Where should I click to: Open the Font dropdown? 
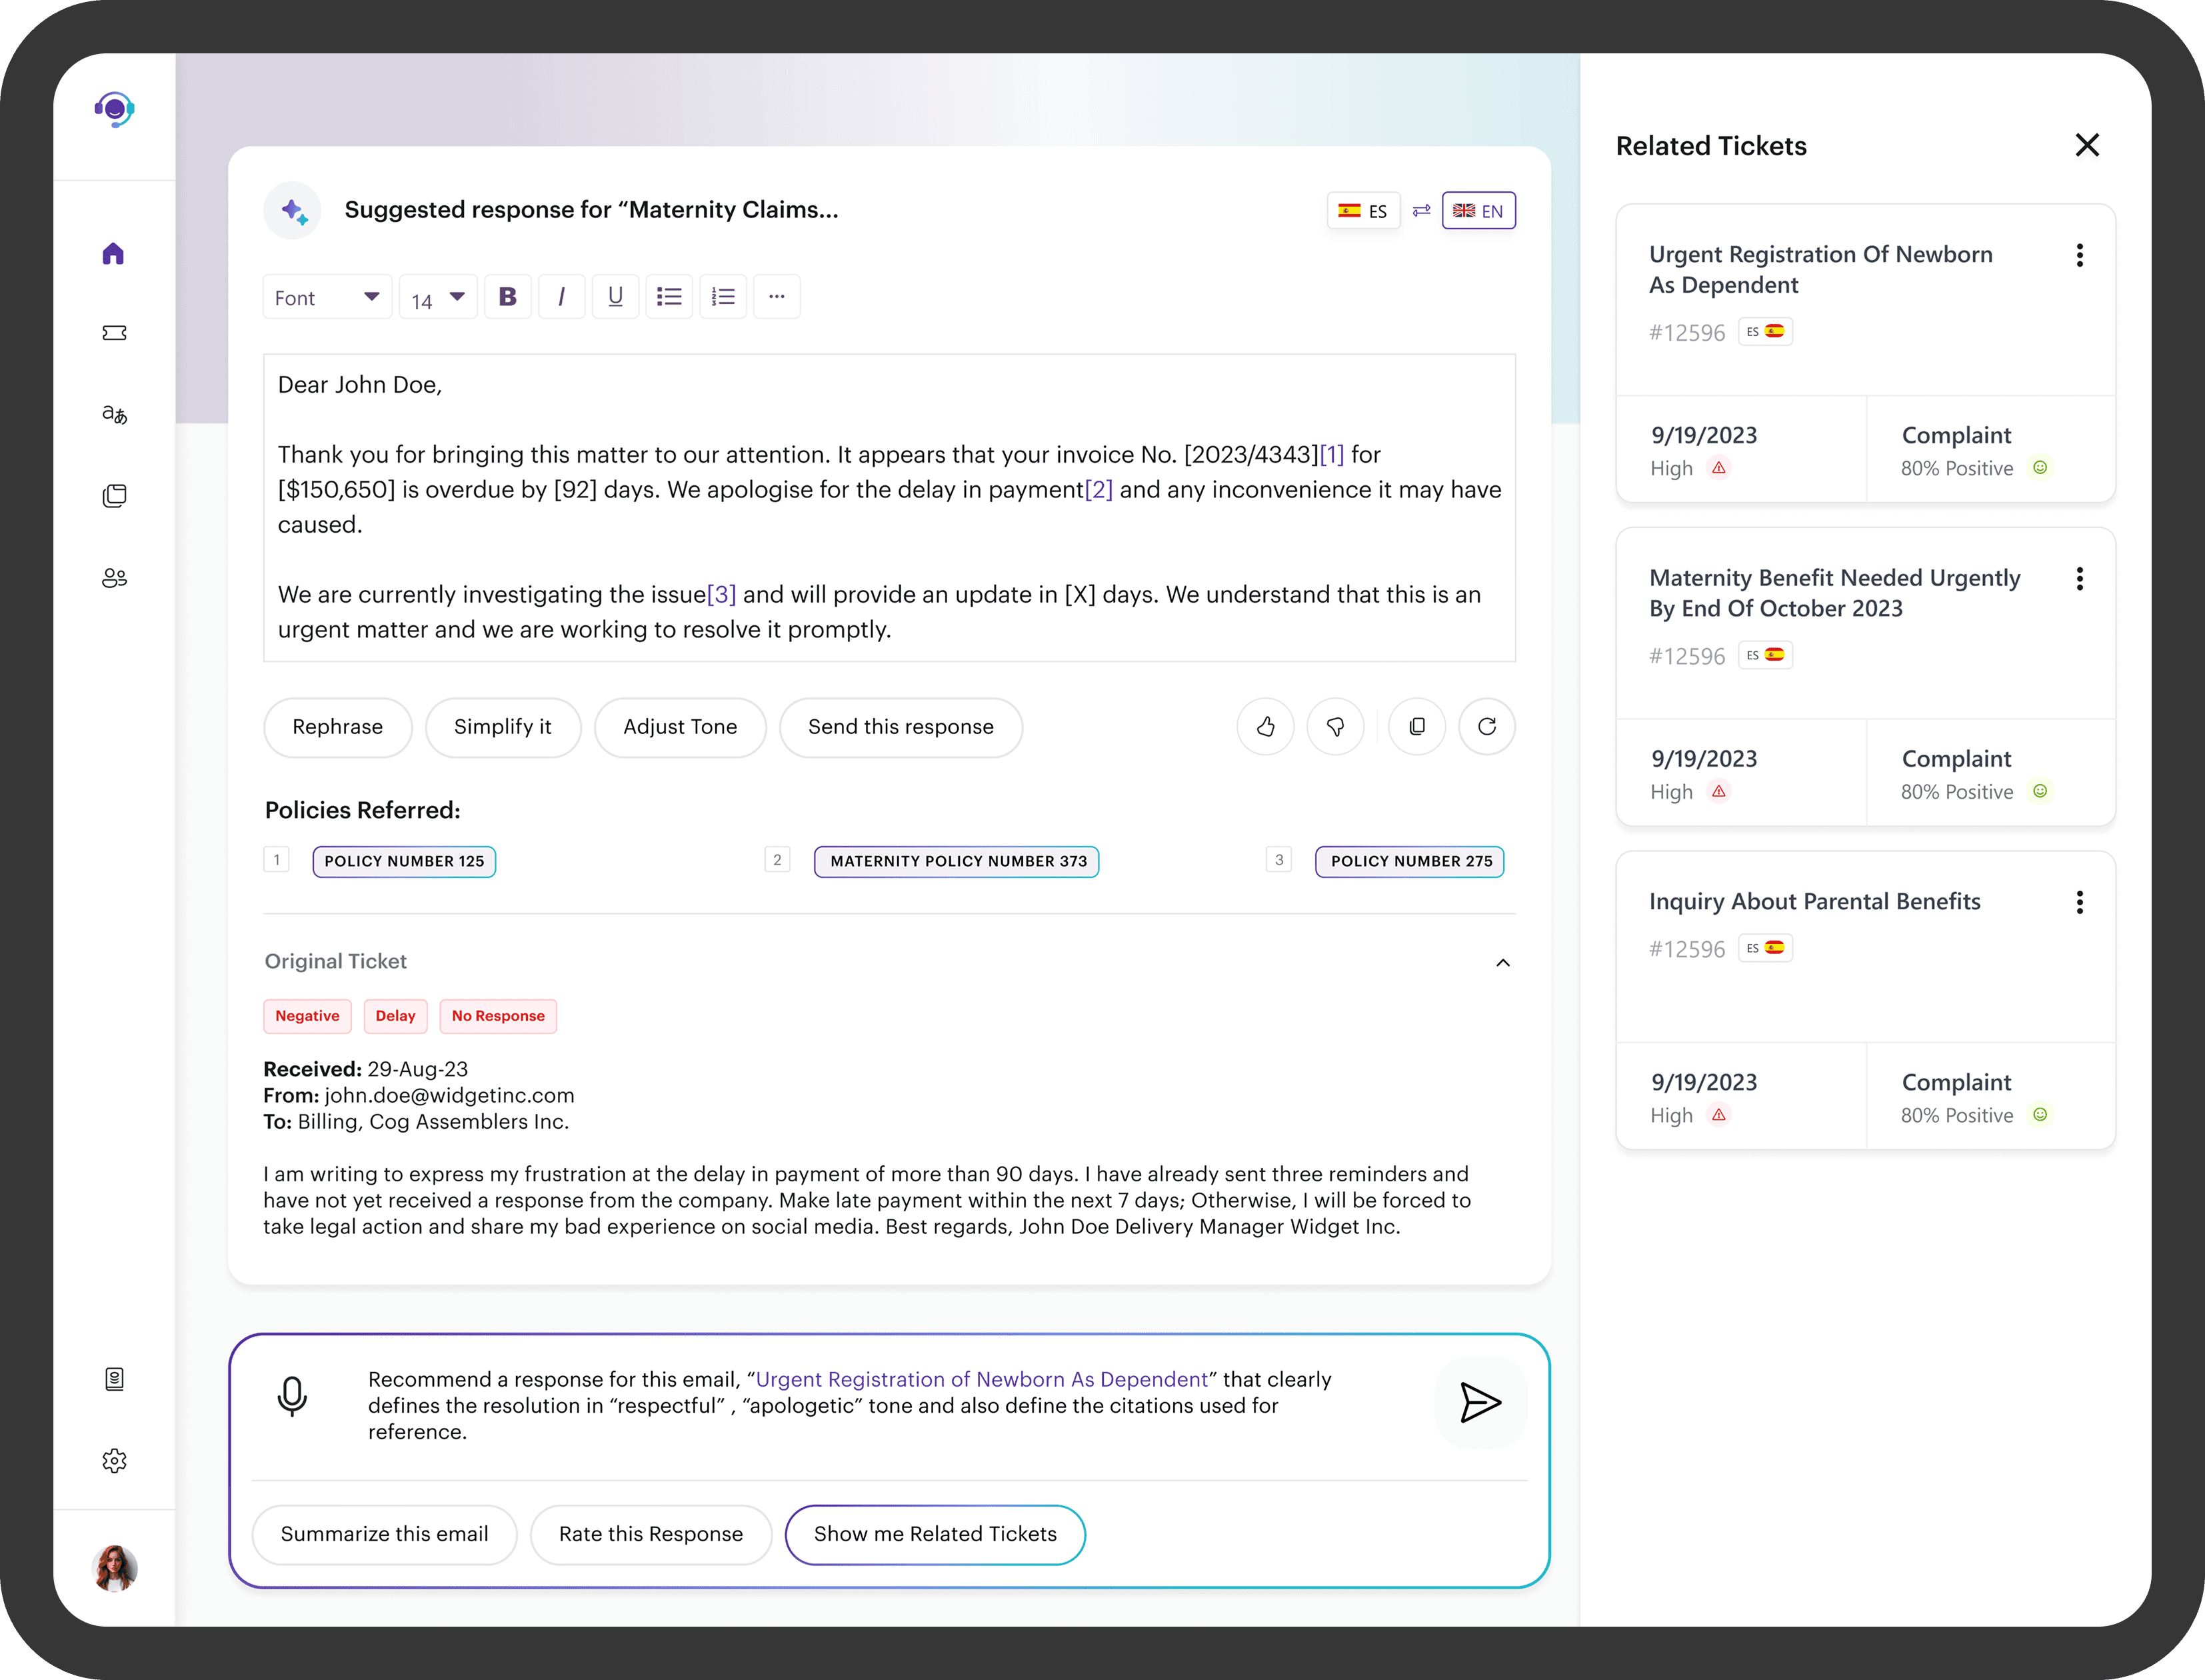327,297
